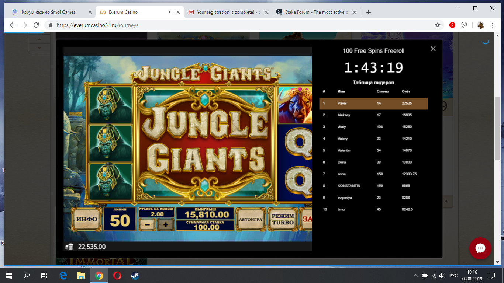Select the anna leaderboard row
This screenshot has height=283, width=504.
point(373,174)
